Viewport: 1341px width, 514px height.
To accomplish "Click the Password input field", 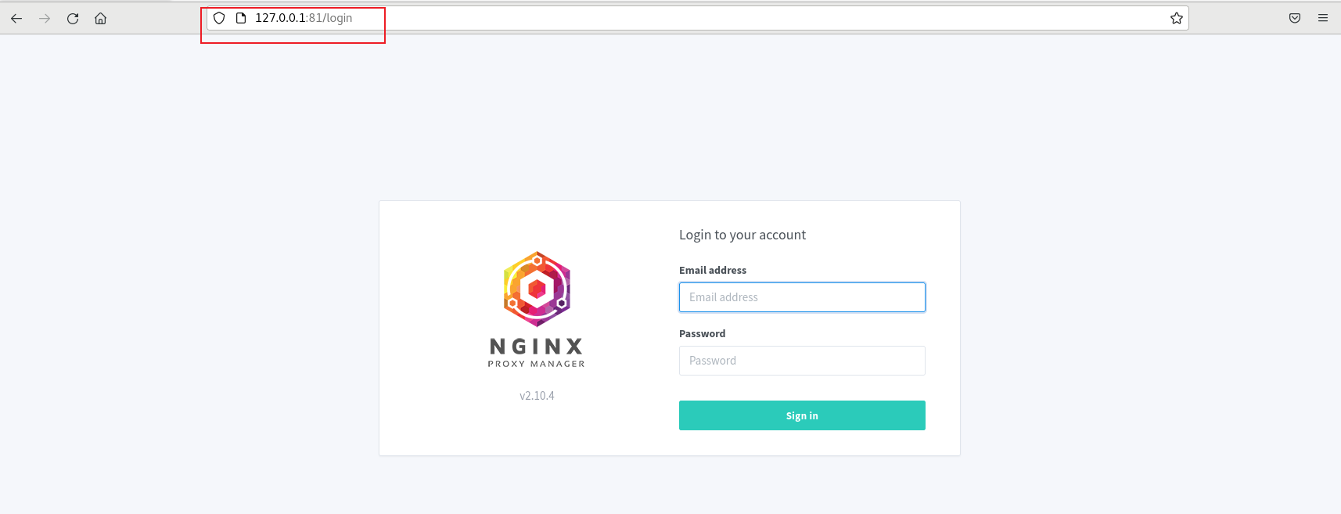I will pos(802,361).
